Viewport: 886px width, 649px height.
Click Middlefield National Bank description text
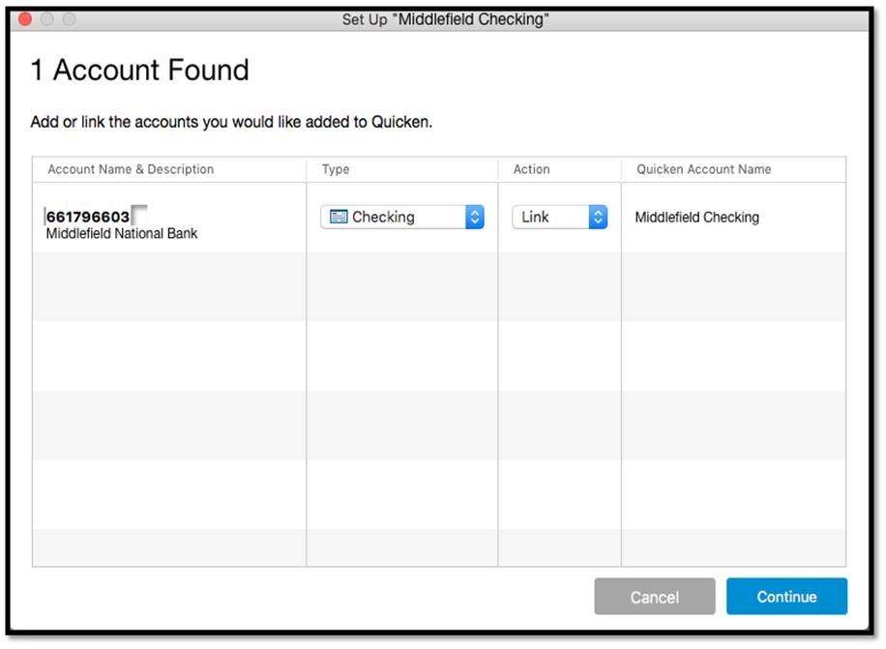pos(122,234)
